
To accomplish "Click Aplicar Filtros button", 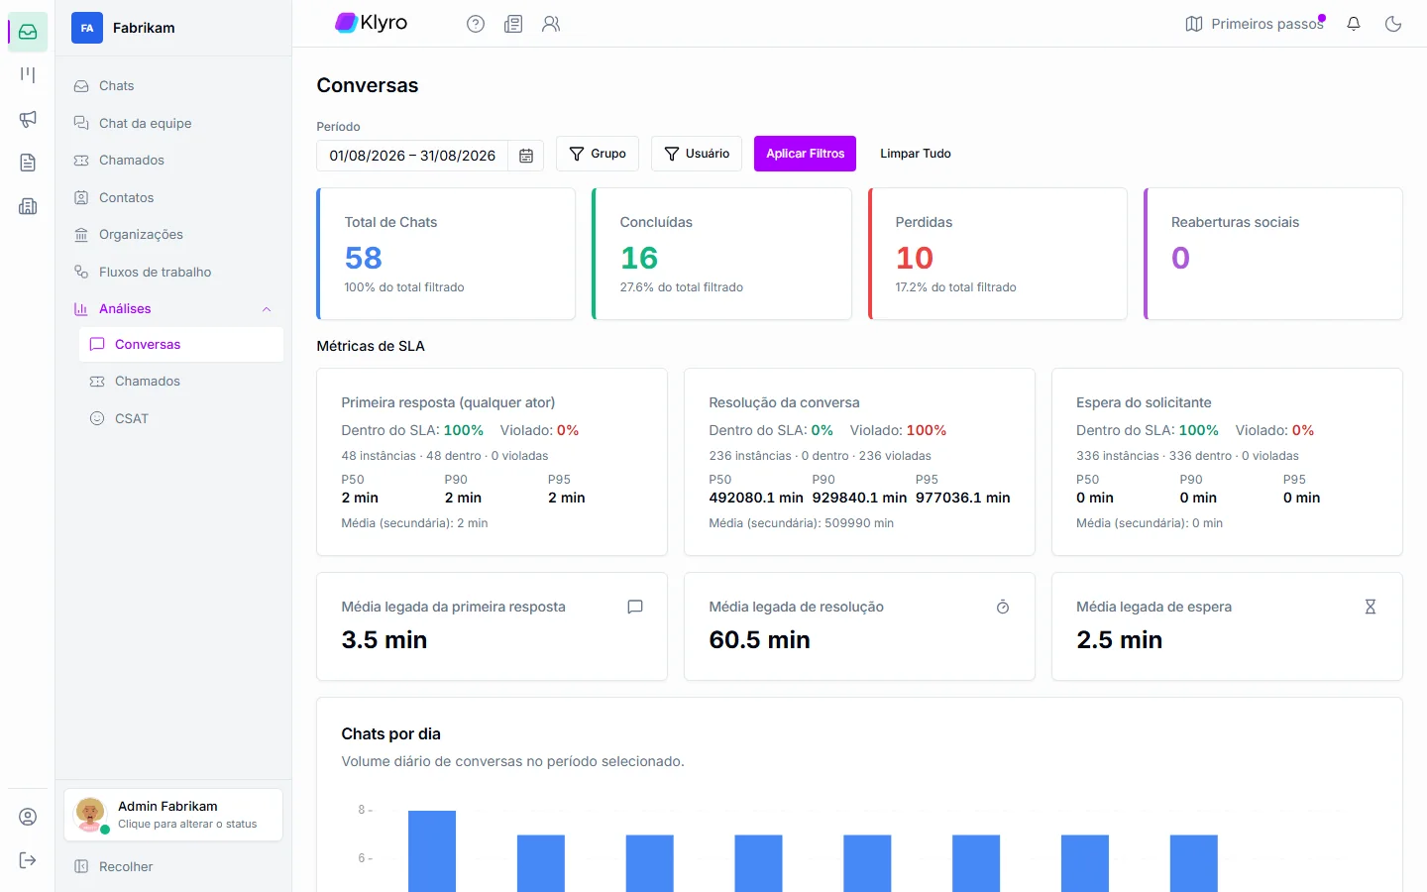I will 805,154.
